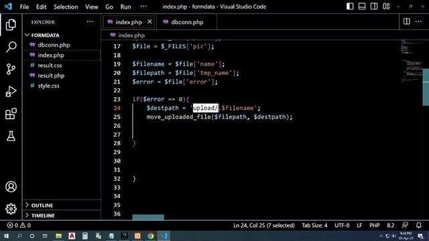Open Explorer views and more actions
Screen dimensions: 429x241
[x=90, y=22]
